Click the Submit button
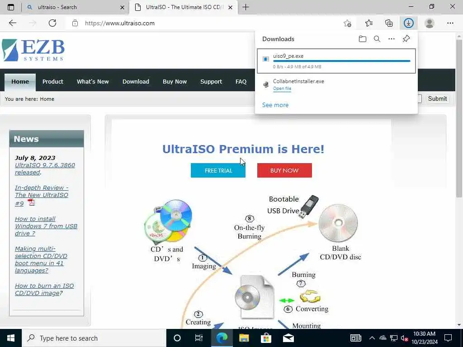The width and height of the screenshot is (463, 347). (437, 98)
